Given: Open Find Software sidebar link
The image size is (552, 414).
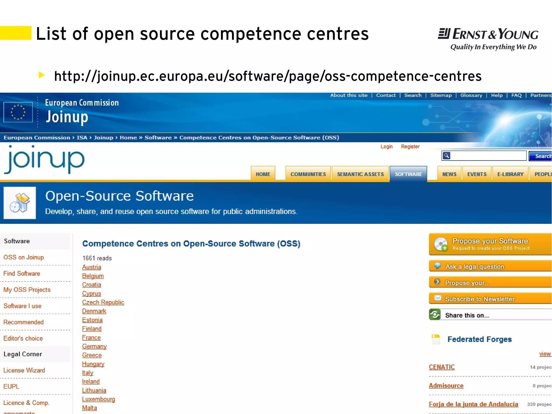Looking at the screenshot, I should tap(22, 273).
